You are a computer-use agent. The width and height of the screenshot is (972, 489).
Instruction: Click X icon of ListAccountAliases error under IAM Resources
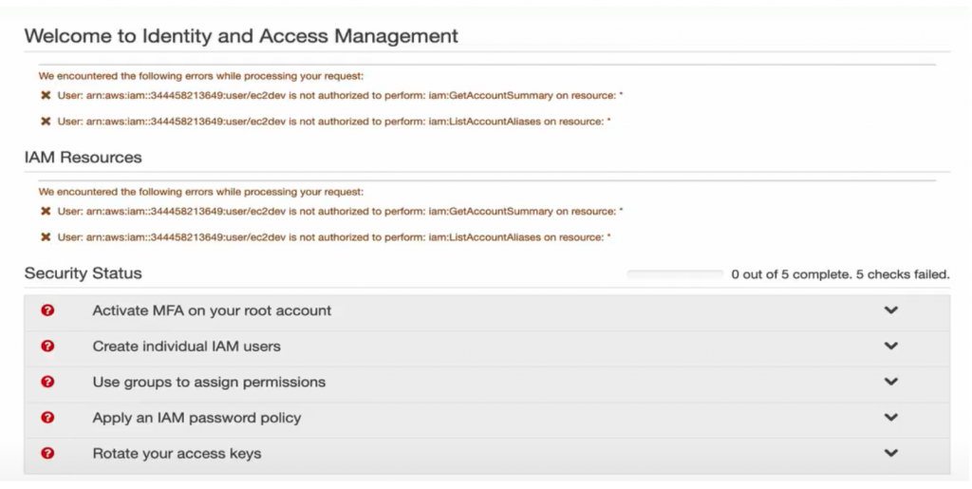[x=45, y=237]
